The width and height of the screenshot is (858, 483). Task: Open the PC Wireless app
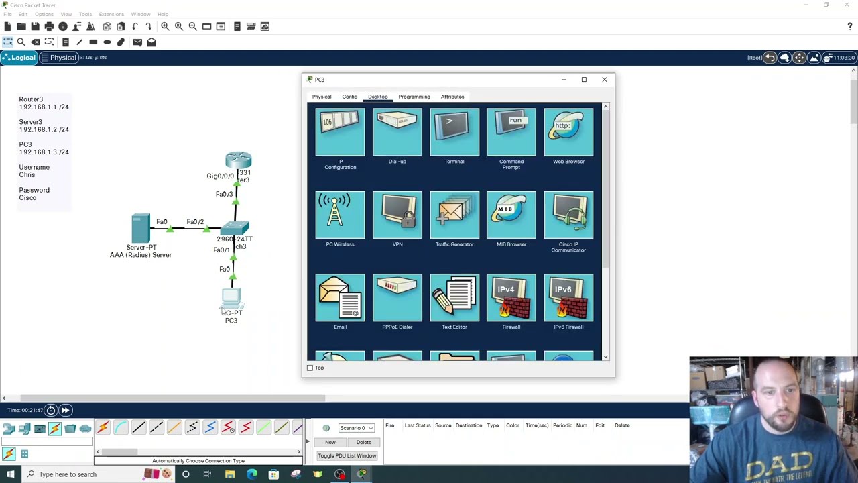[x=340, y=215]
